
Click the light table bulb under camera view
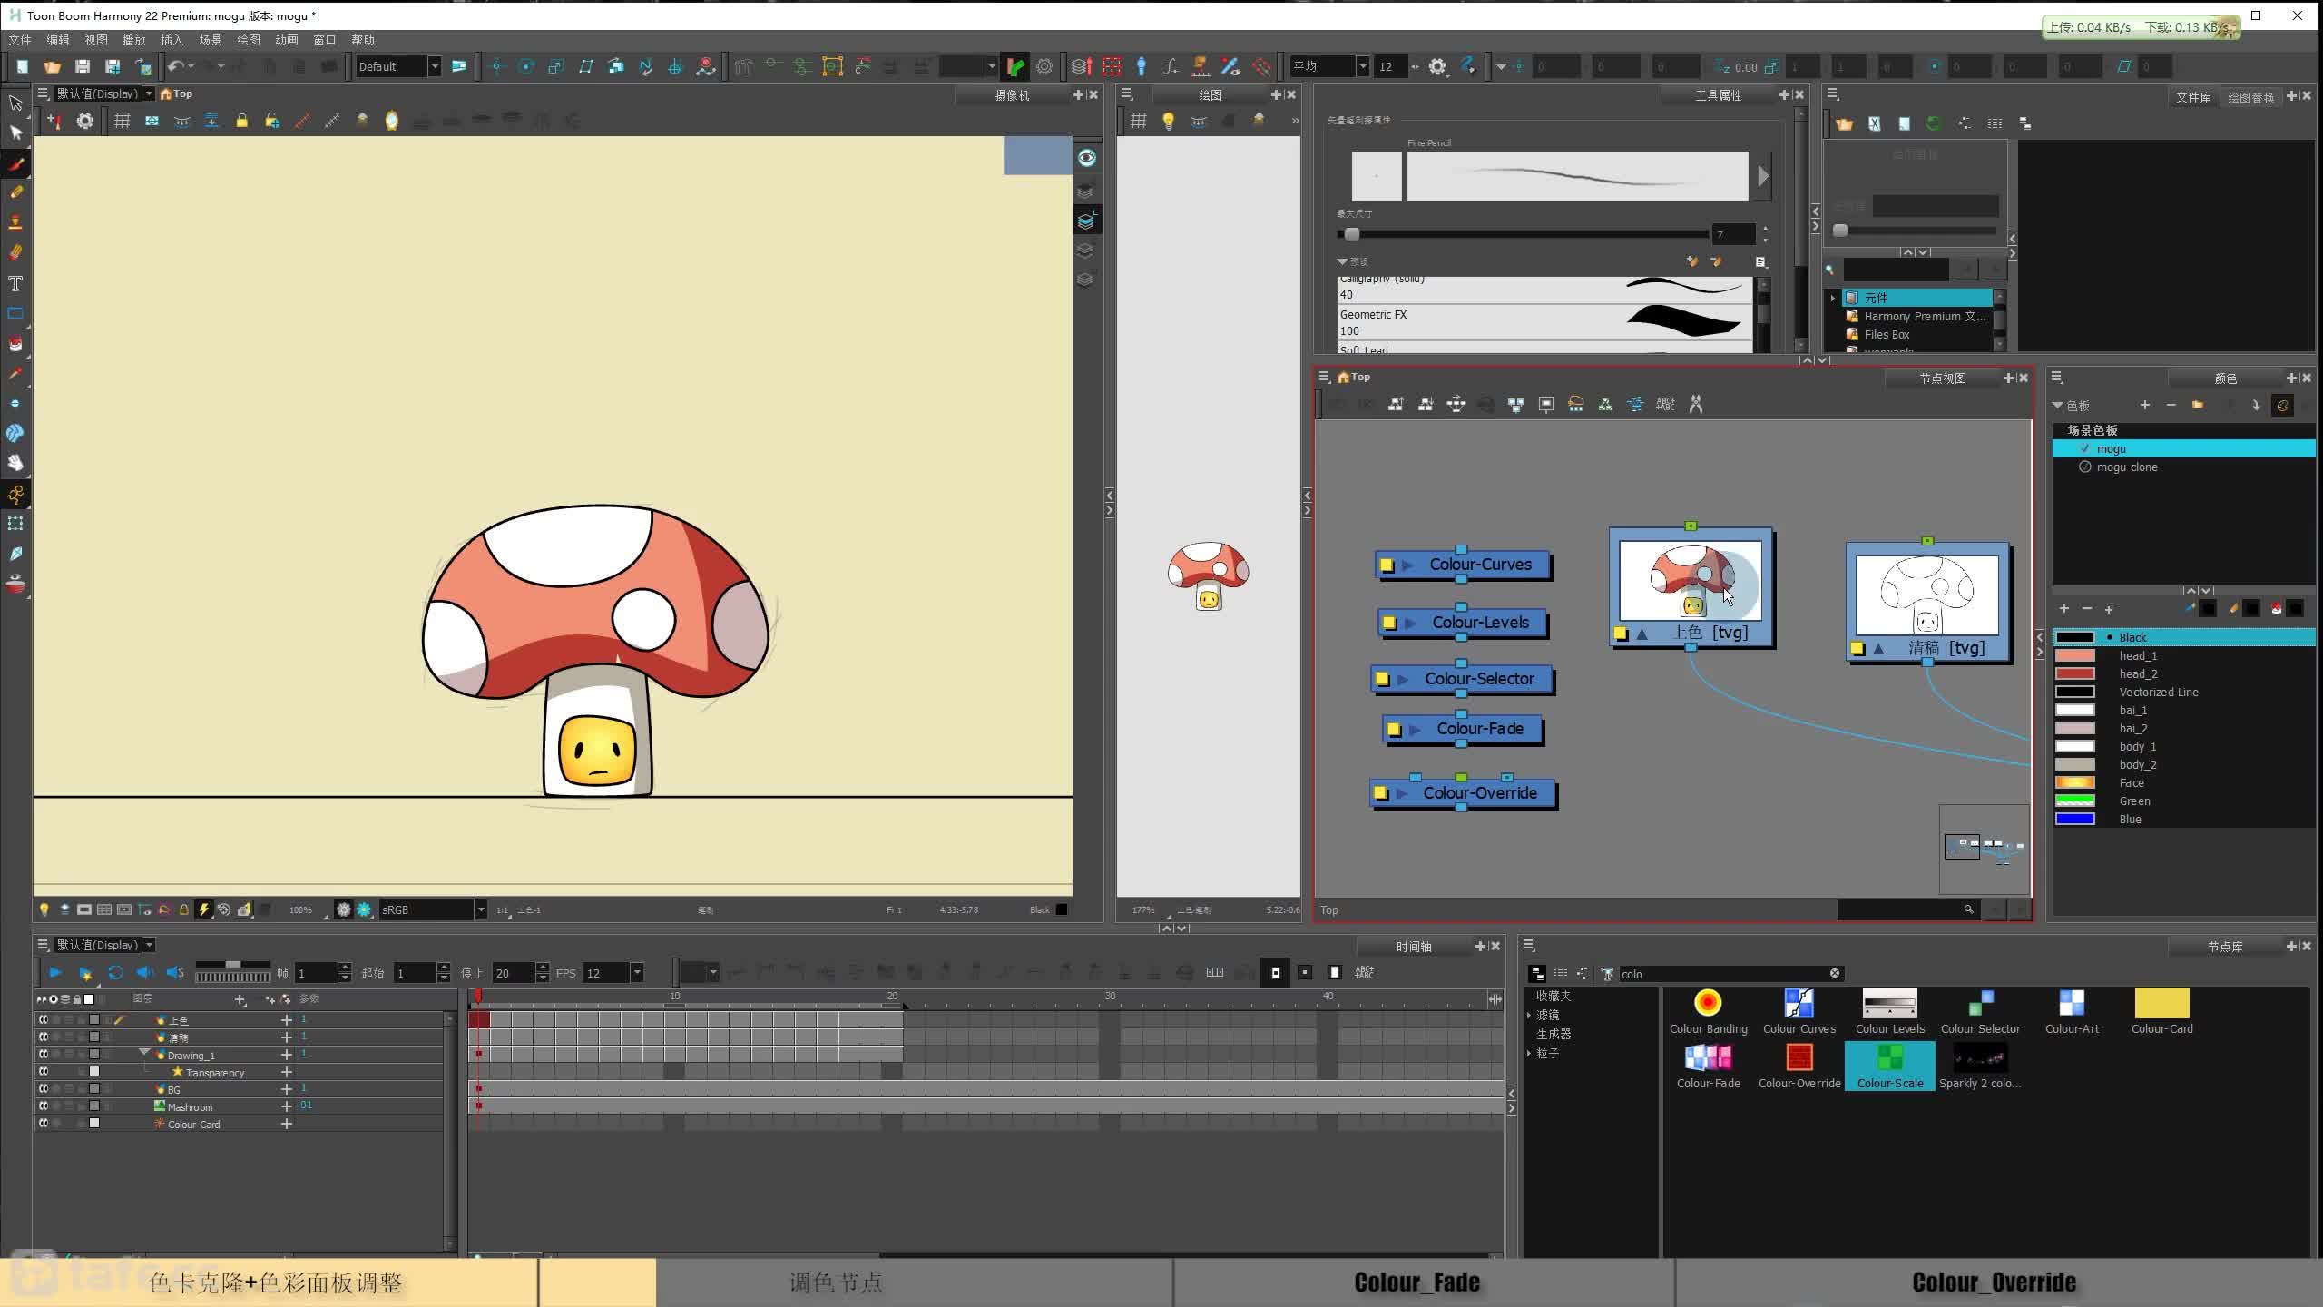coord(44,909)
